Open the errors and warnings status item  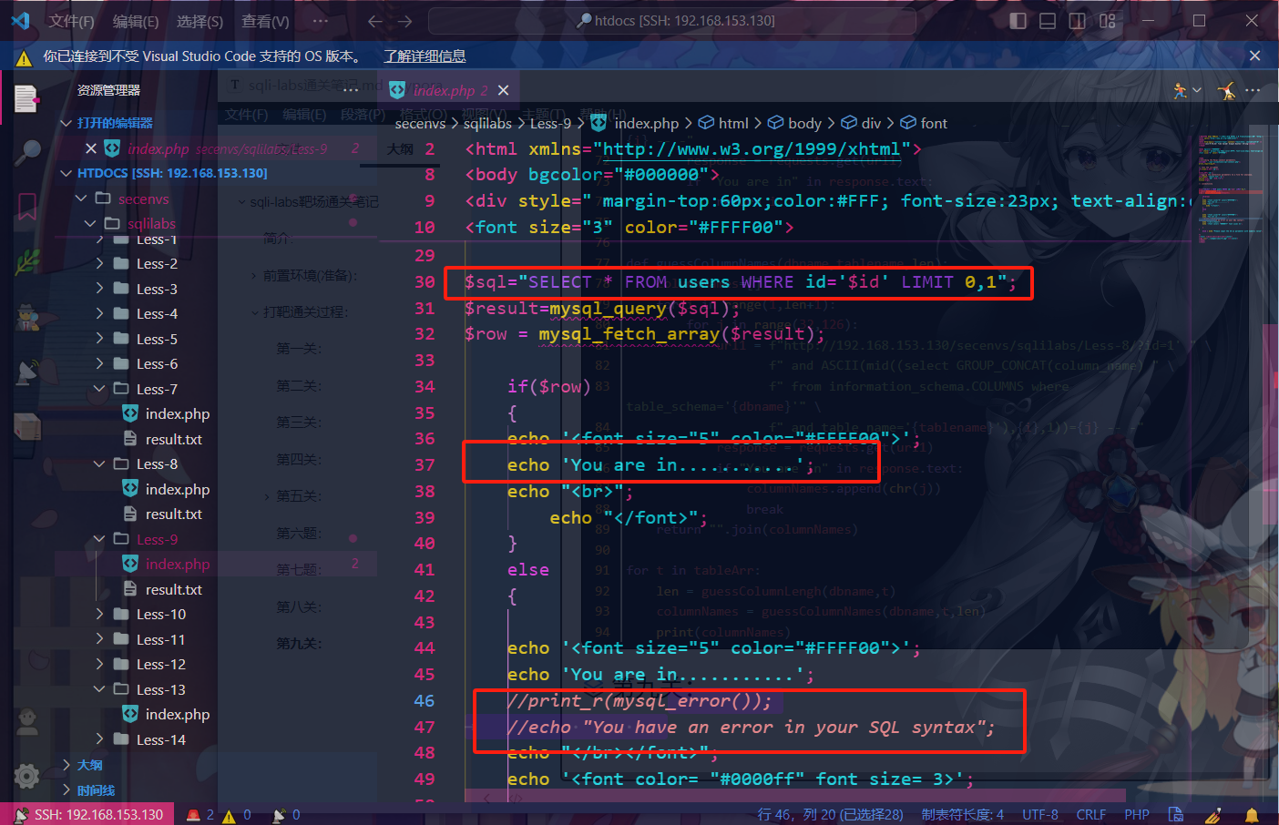click(x=218, y=814)
